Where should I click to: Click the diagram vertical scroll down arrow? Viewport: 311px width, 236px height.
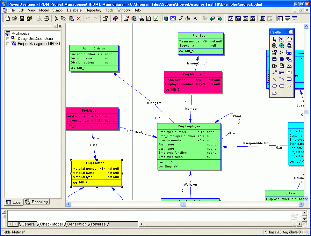pyautogui.click(x=306, y=198)
